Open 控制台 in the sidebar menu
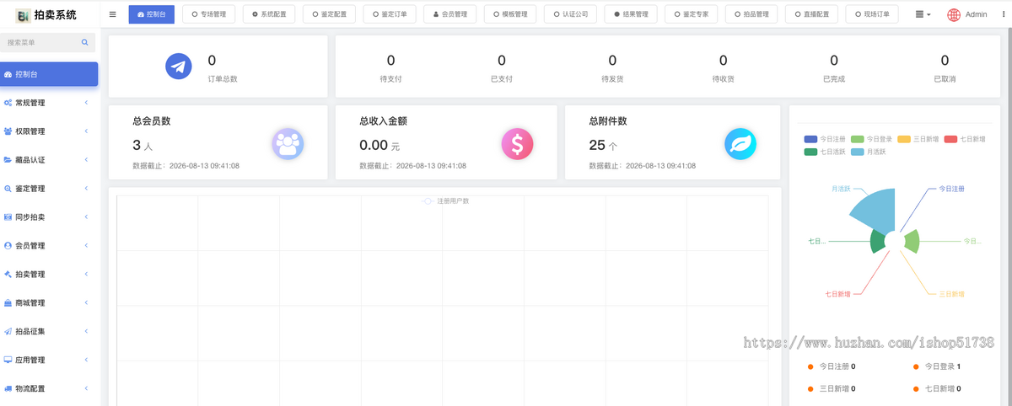Image resolution: width=1012 pixels, height=406 pixels. point(49,74)
